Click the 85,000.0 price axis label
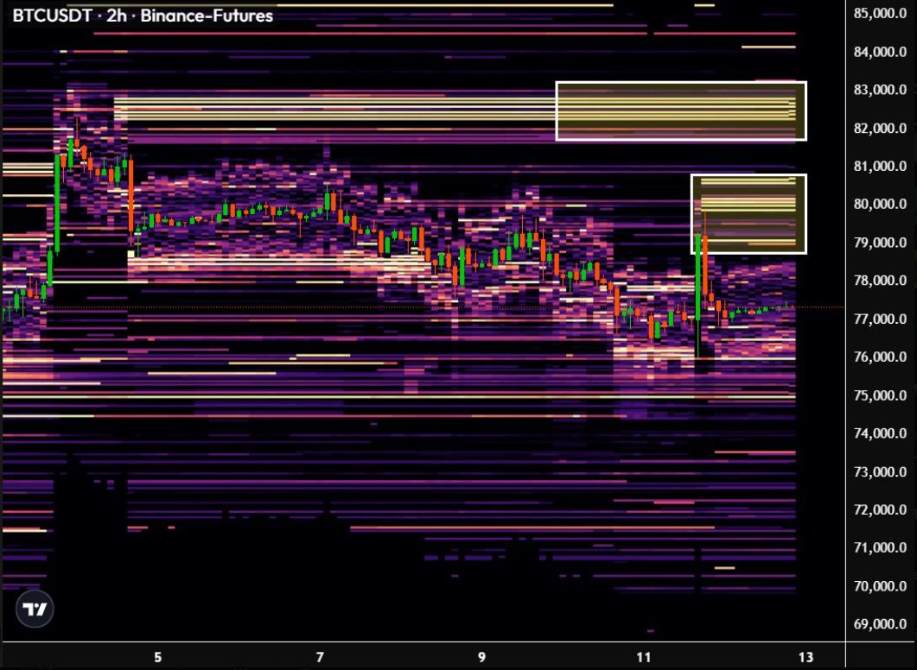Image resolution: width=917 pixels, height=670 pixels. point(880,14)
